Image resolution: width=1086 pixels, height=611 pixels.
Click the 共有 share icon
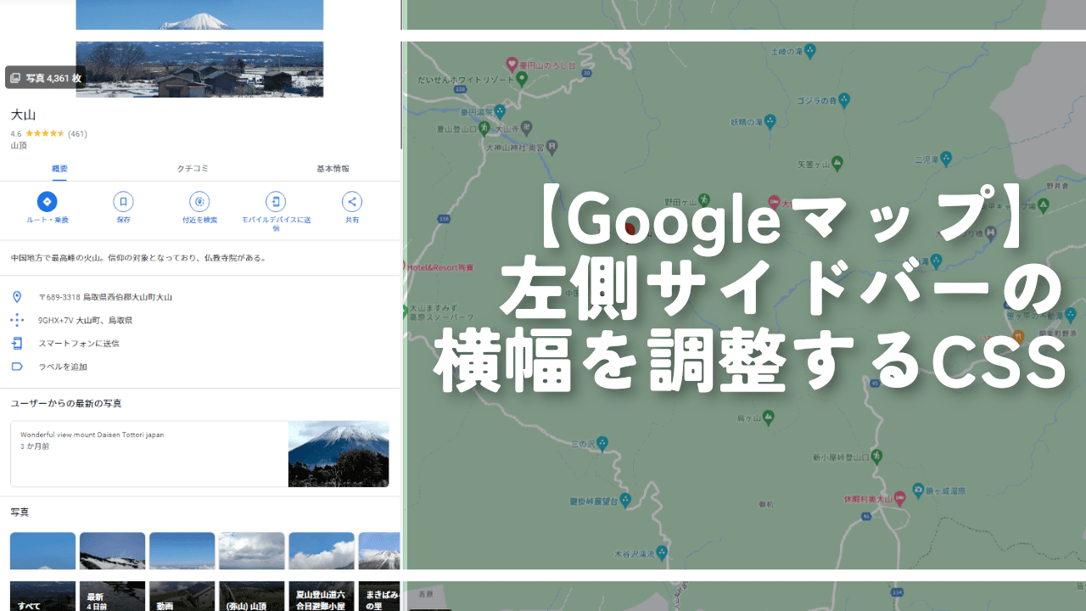click(x=352, y=202)
